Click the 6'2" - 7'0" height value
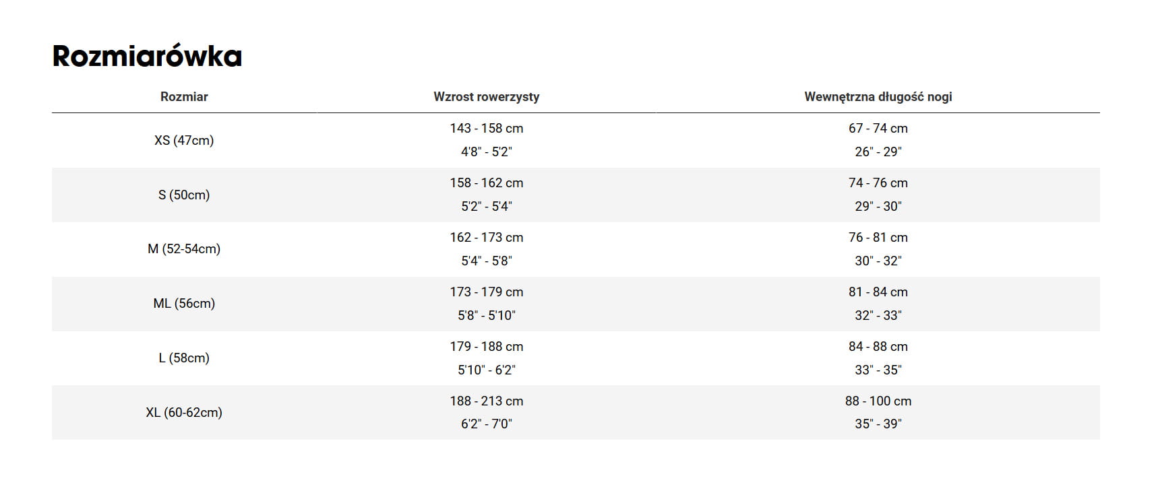This screenshot has width=1156, height=495. coord(486,424)
